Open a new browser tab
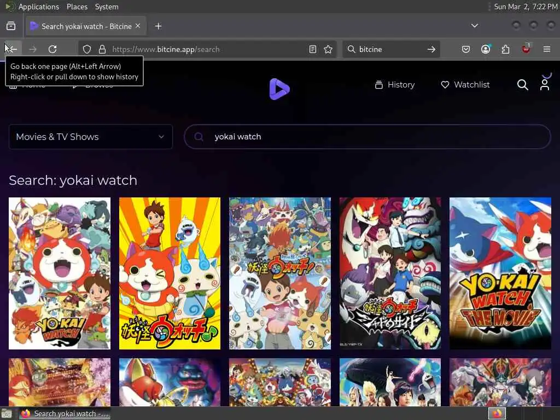This screenshot has height=420, width=560. [158, 26]
